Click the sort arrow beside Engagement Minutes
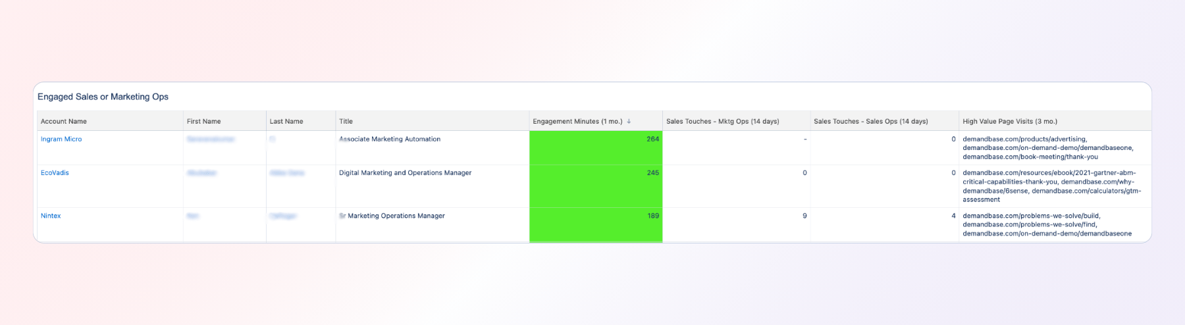This screenshot has width=1185, height=325. (x=629, y=122)
